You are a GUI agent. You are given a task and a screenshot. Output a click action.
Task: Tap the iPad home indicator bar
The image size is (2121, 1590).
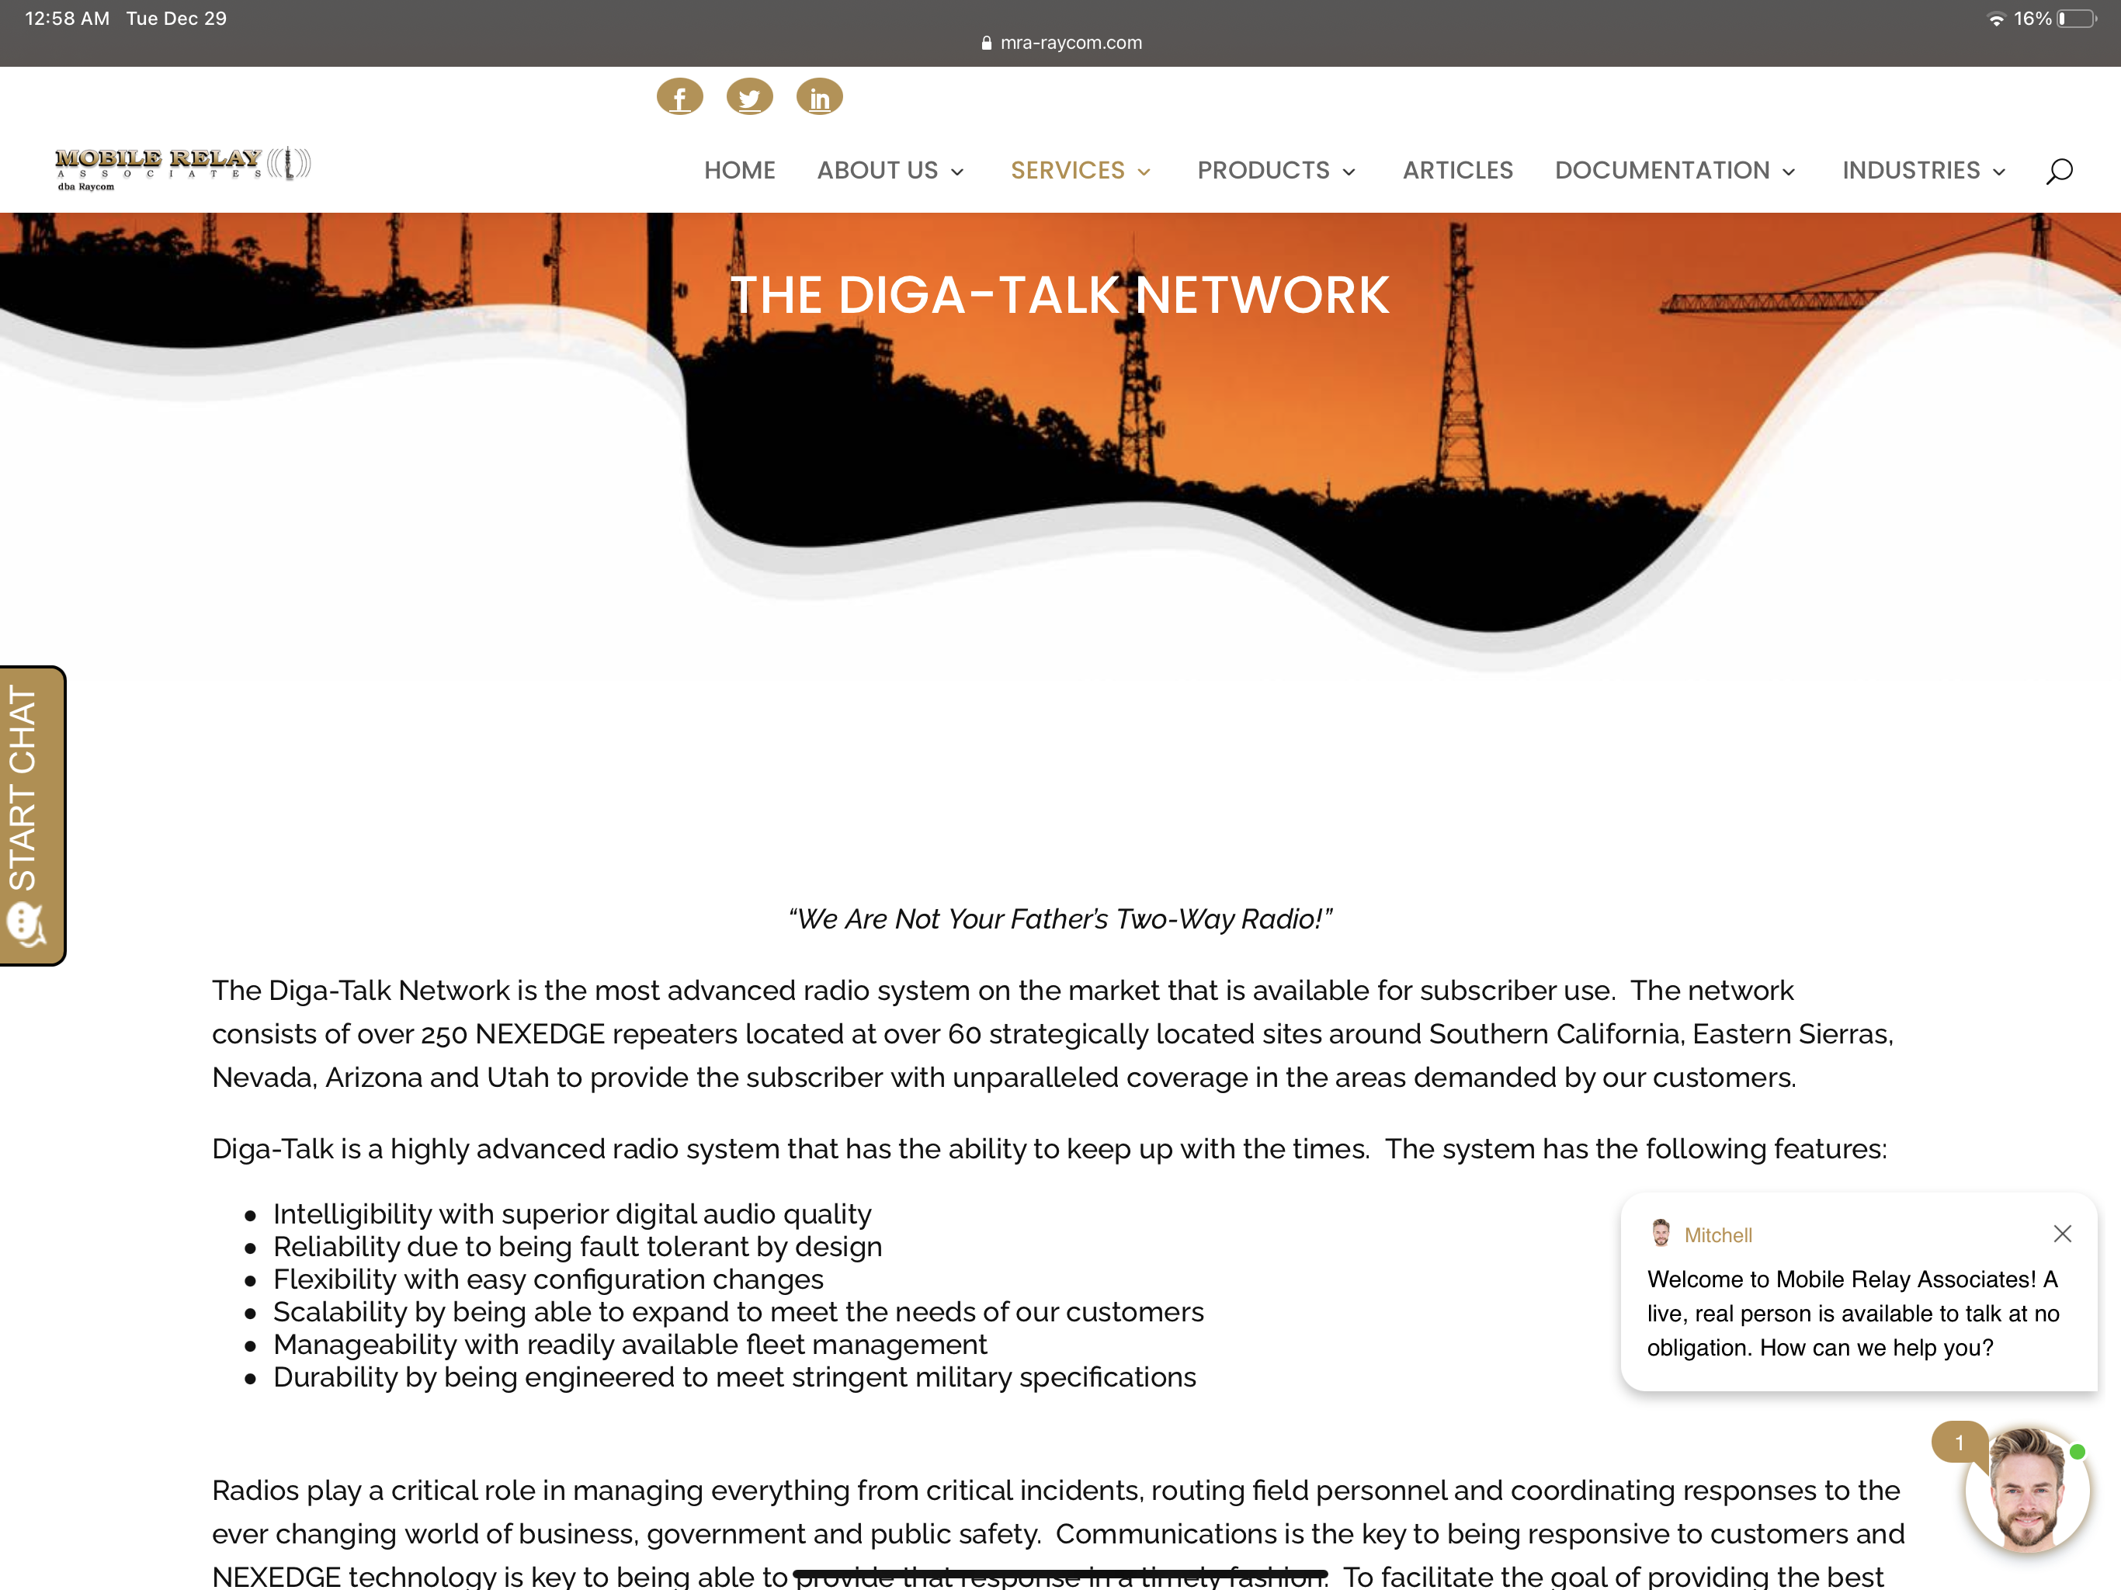(x=1060, y=1574)
